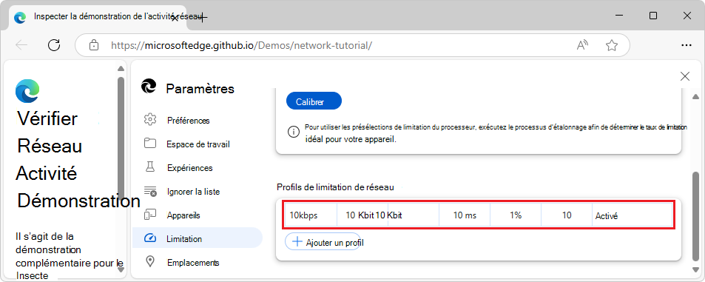Click the Calibrer button

click(x=314, y=101)
